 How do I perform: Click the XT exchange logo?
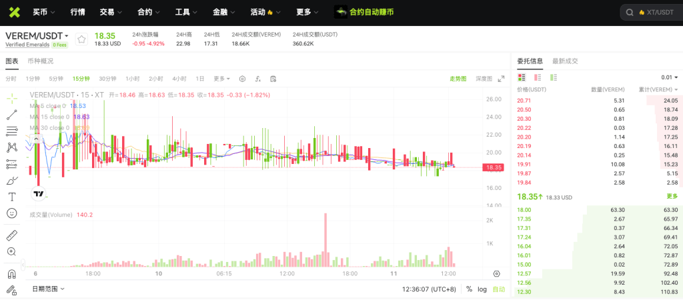(x=15, y=12)
